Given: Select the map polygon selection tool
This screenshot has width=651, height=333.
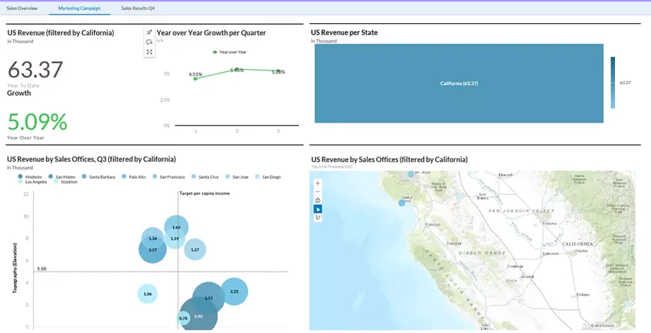Looking at the screenshot, I should coord(317,217).
